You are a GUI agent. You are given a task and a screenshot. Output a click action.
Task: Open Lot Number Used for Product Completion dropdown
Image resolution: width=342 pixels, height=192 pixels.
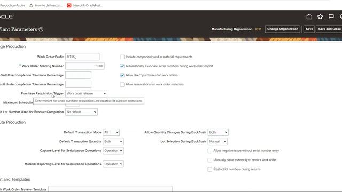[81, 112]
